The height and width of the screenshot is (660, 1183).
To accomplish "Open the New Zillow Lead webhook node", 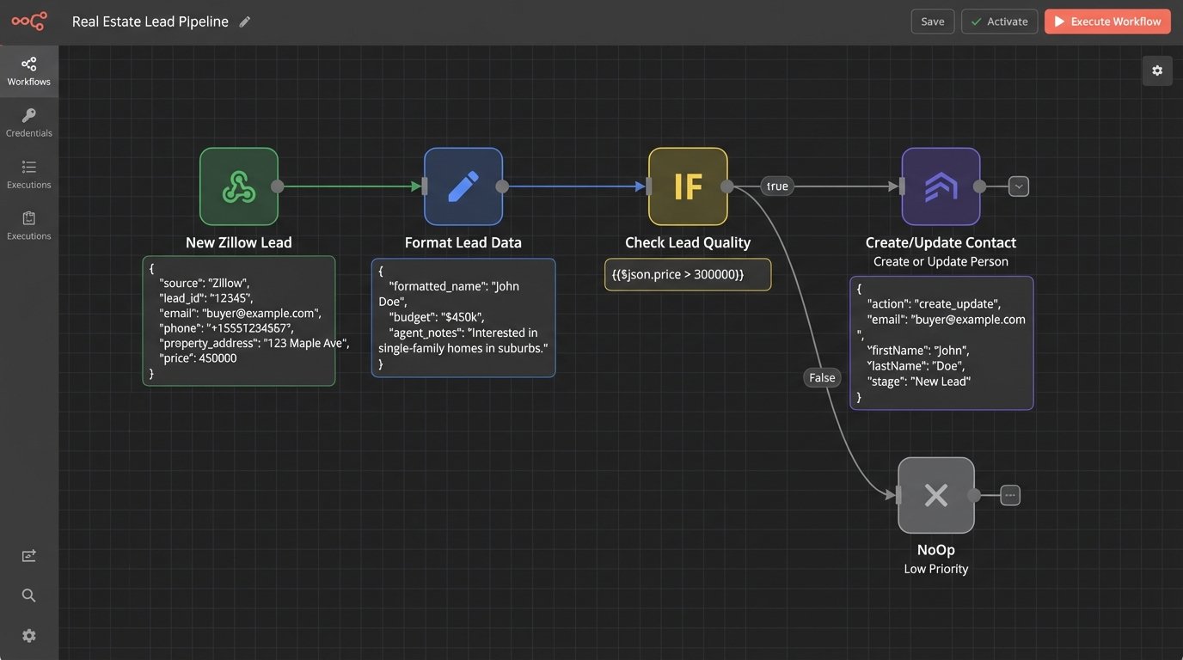I will (239, 186).
